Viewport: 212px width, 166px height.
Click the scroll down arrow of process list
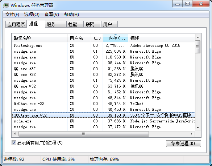(198, 127)
